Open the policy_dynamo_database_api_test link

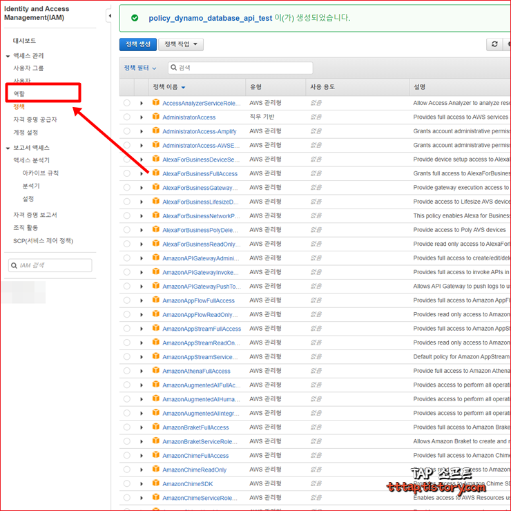pos(210,18)
